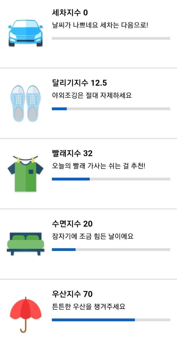
Task: Click the empty 세차지수 progress bar
Action: 111,38
